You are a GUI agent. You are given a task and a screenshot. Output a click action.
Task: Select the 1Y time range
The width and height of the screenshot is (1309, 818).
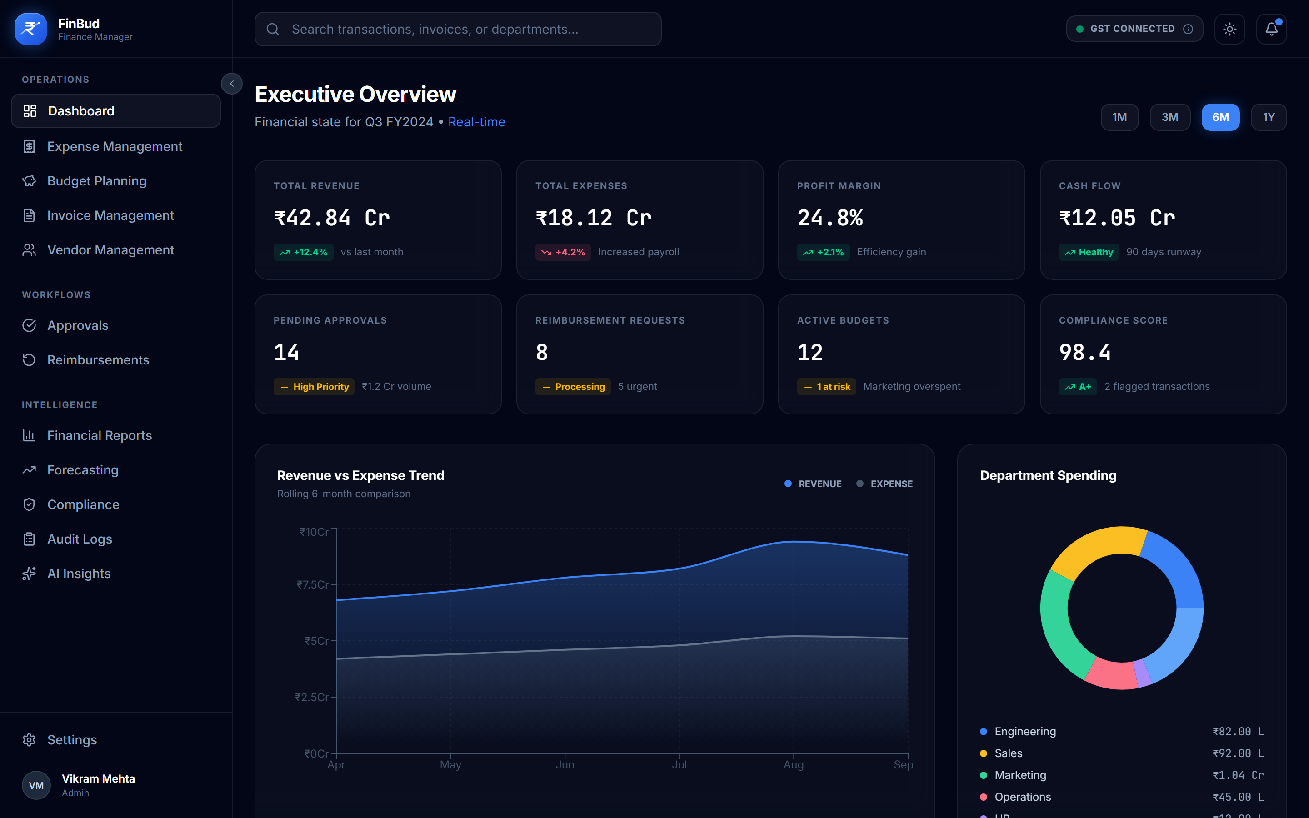[x=1269, y=117]
